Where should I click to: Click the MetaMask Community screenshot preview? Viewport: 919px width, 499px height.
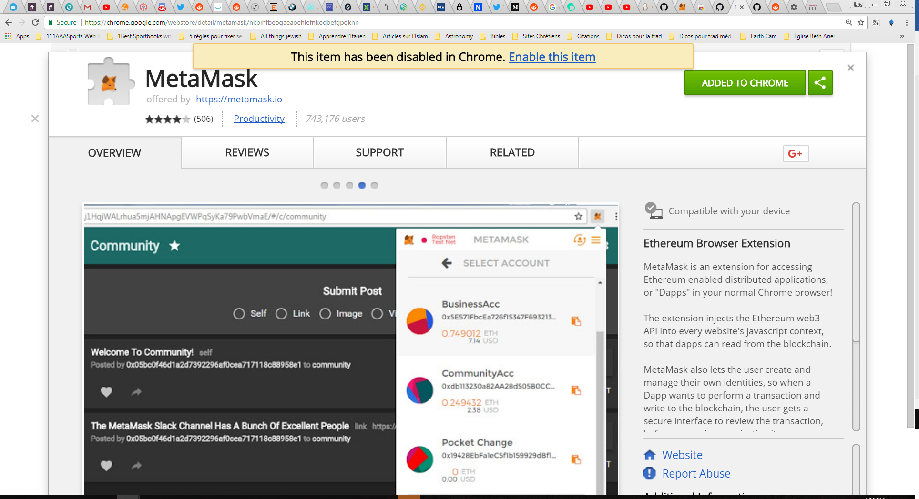pos(351,349)
